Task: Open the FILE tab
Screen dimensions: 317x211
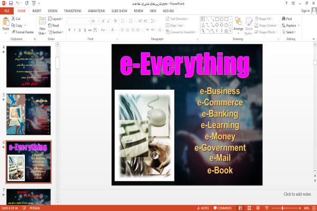Action: click(x=7, y=11)
